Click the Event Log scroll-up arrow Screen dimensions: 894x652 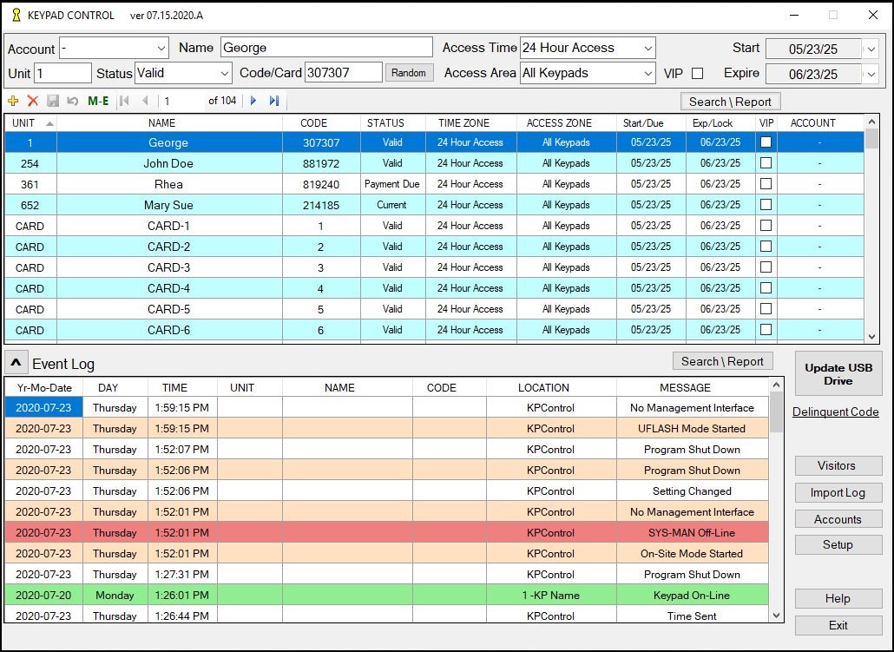pyautogui.click(x=776, y=385)
